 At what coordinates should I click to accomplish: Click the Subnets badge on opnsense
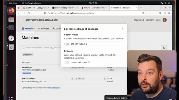click(x=27, y=73)
